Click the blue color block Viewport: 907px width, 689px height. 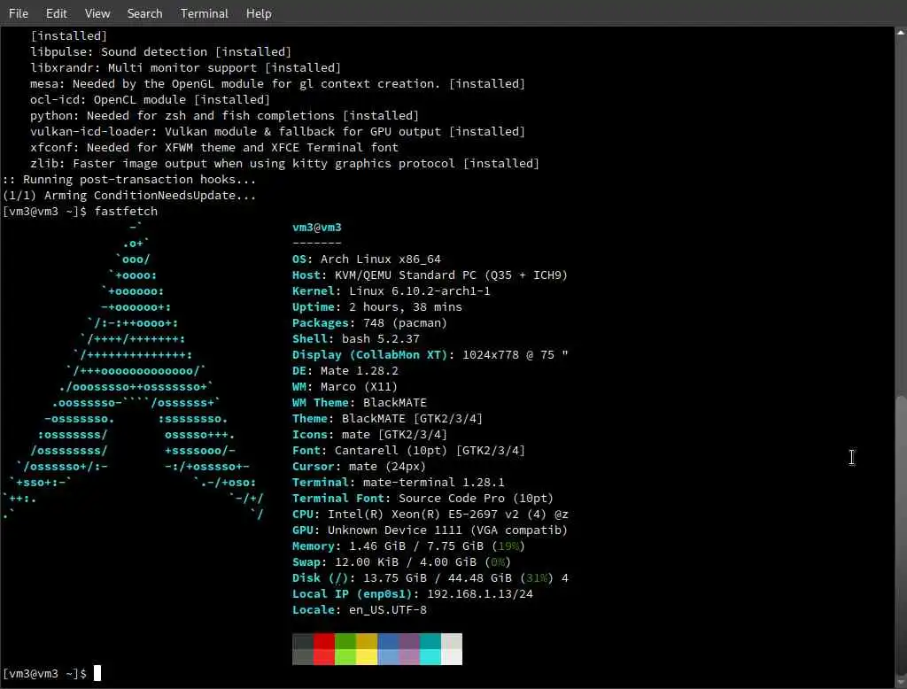pos(388,649)
